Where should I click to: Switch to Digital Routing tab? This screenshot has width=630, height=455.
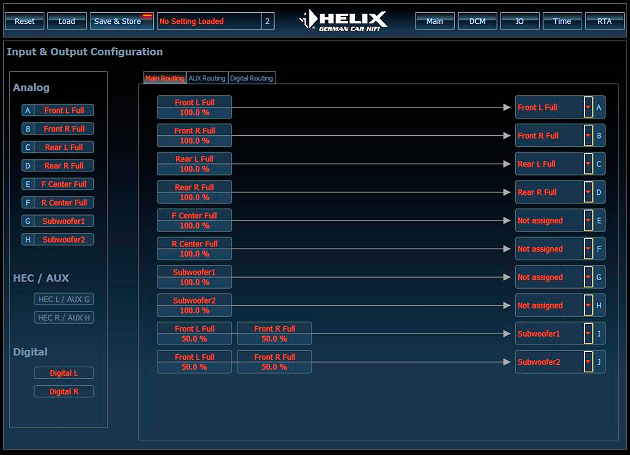[x=252, y=78]
